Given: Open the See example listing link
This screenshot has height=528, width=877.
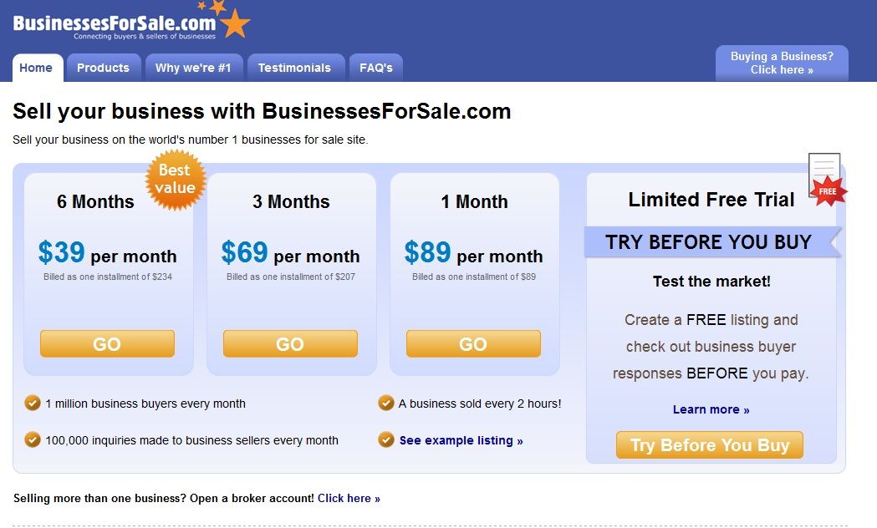Looking at the screenshot, I should (x=461, y=440).
